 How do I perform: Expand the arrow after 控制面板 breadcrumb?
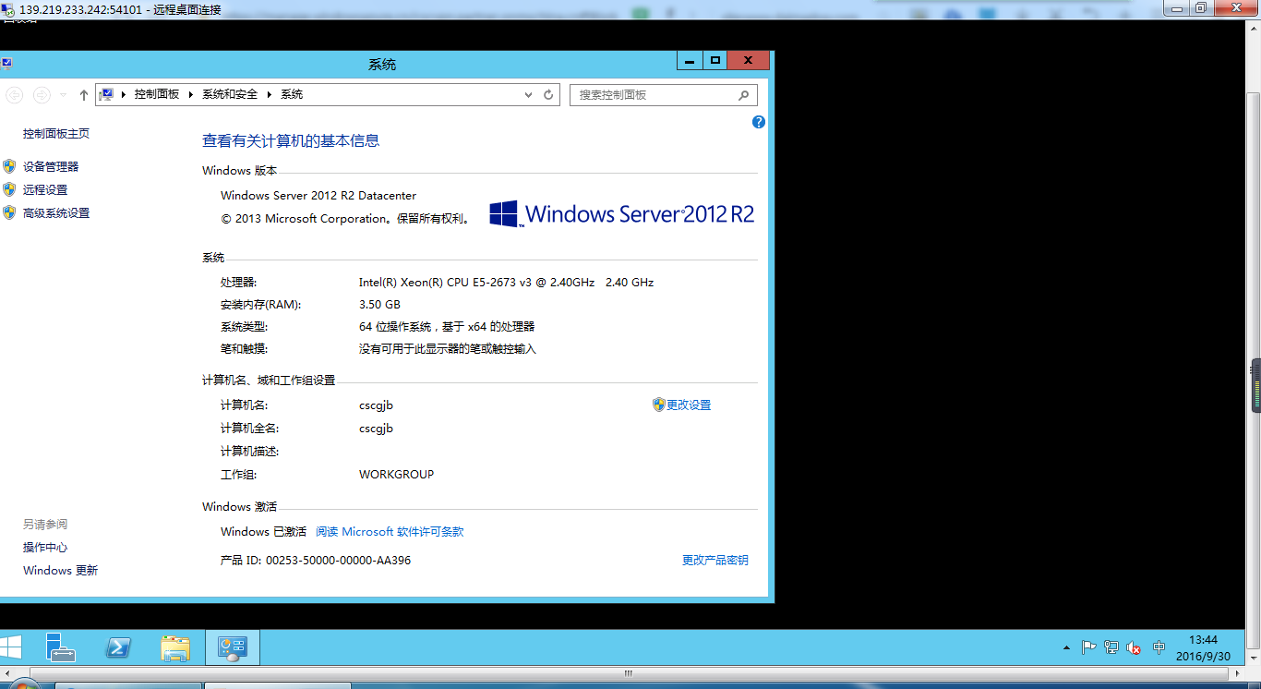click(x=192, y=94)
